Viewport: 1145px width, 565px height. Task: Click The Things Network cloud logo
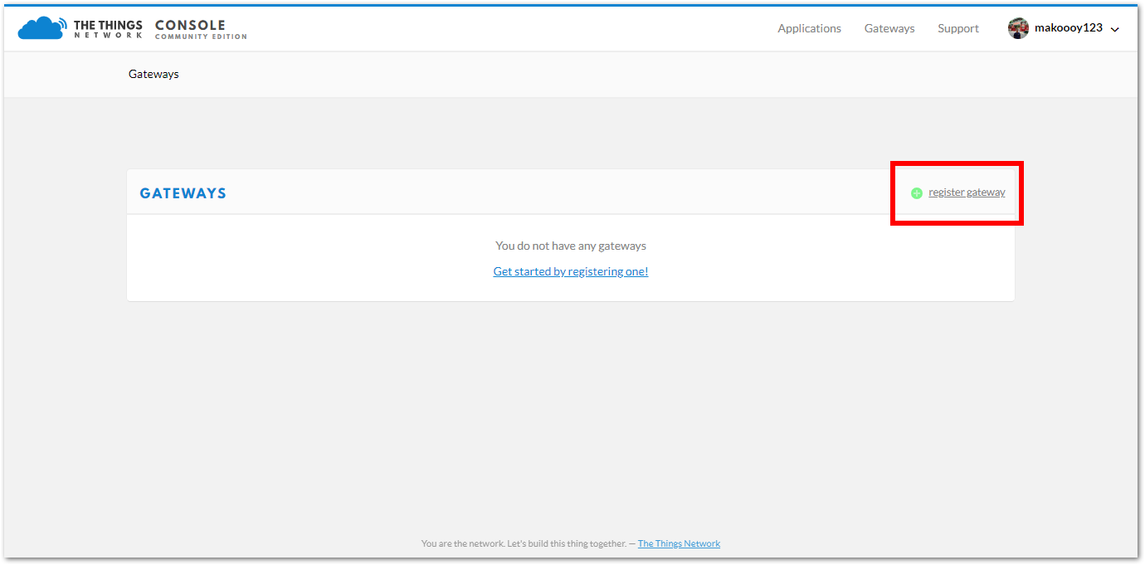pos(42,28)
